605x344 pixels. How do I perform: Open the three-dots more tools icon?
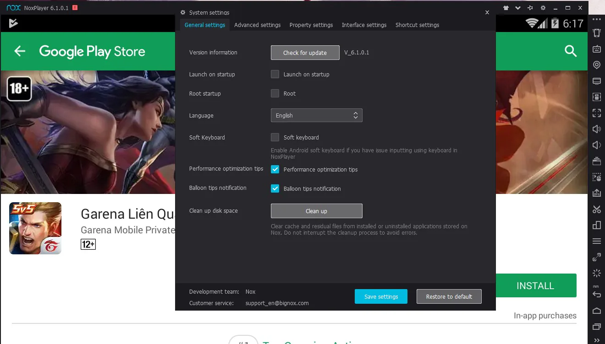(597, 19)
